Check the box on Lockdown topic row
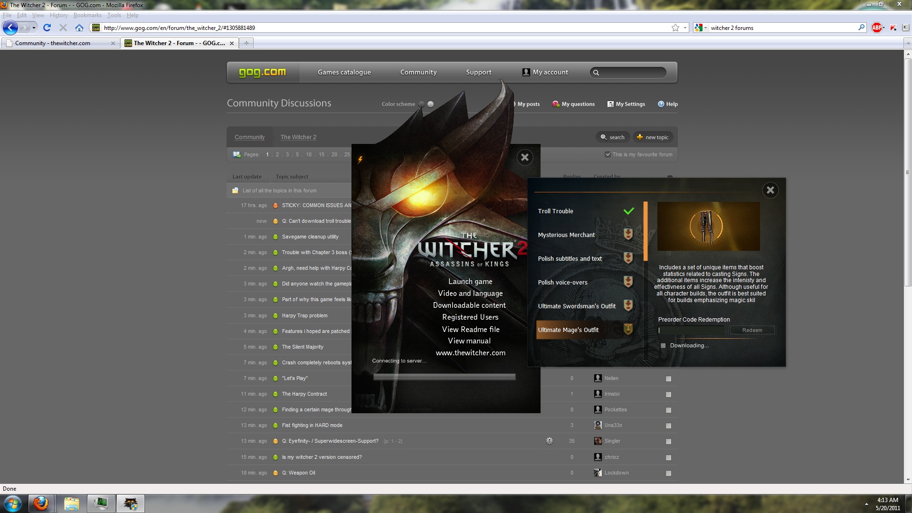 (x=668, y=473)
